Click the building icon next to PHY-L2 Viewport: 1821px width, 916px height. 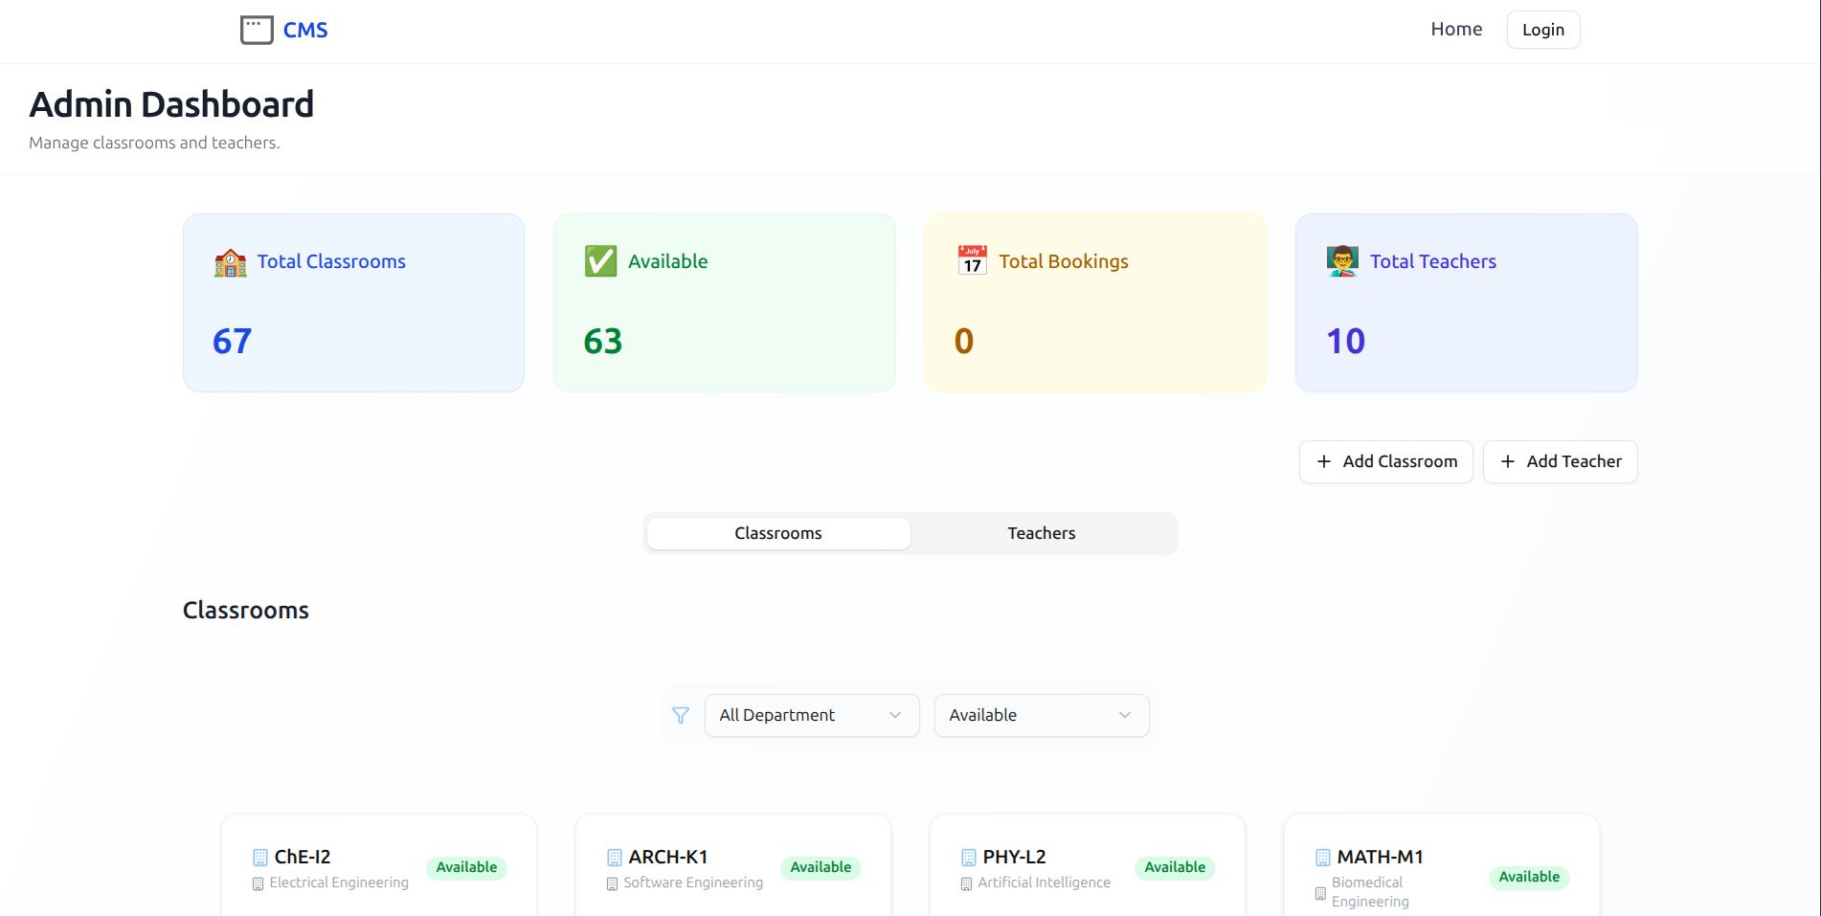click(x=968, y=858)
